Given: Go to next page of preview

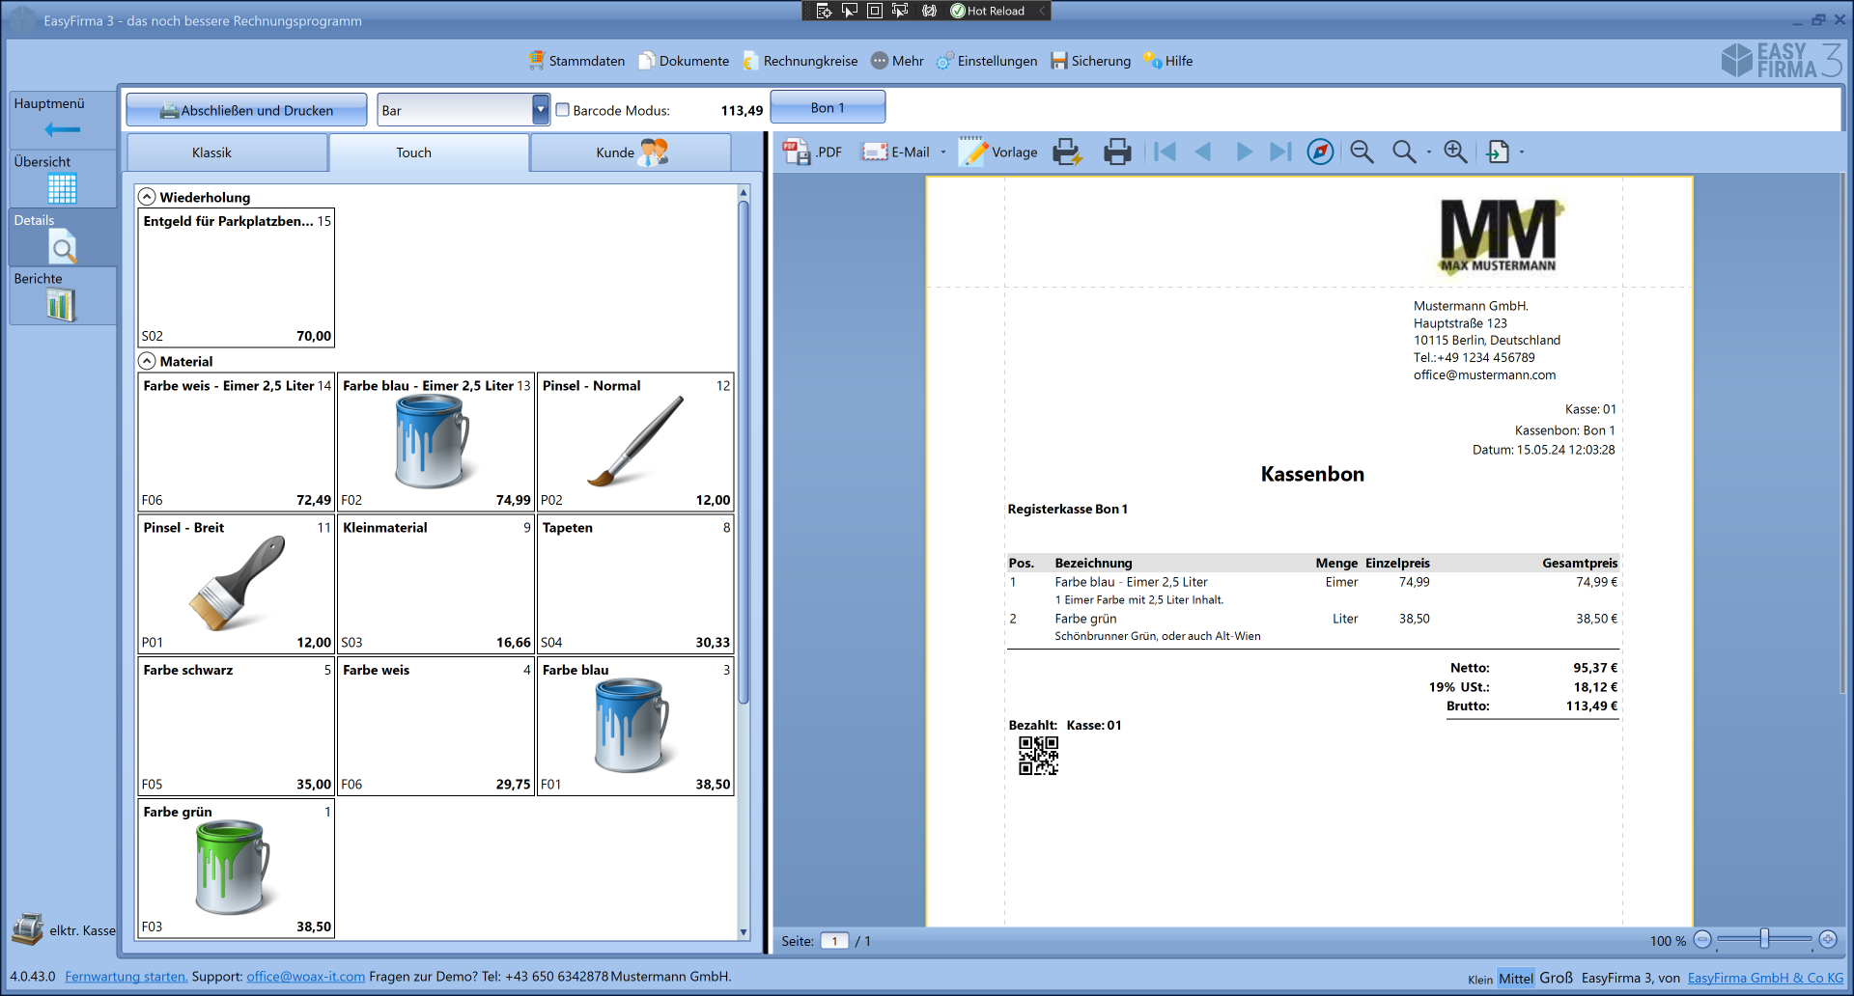Looking at the screenshot, I should [1244, 152].
